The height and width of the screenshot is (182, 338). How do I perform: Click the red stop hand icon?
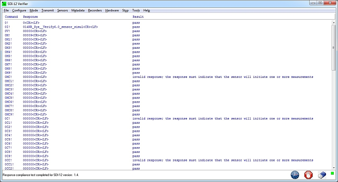[308, 175]
